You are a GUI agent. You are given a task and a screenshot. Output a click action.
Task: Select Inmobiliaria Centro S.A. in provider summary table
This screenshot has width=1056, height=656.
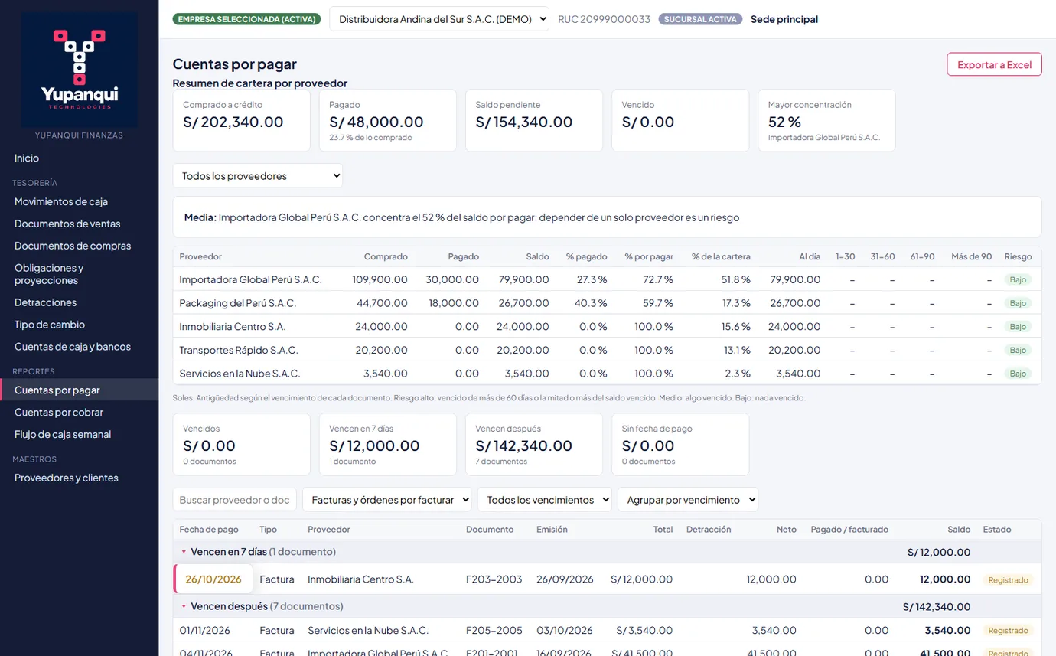click(x=607, y=326)
